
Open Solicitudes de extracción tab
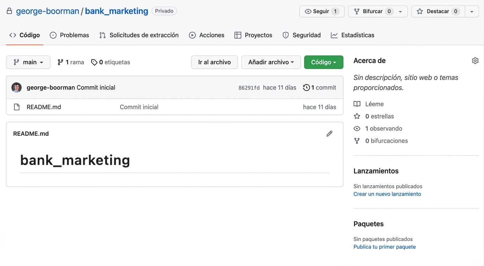139,35
